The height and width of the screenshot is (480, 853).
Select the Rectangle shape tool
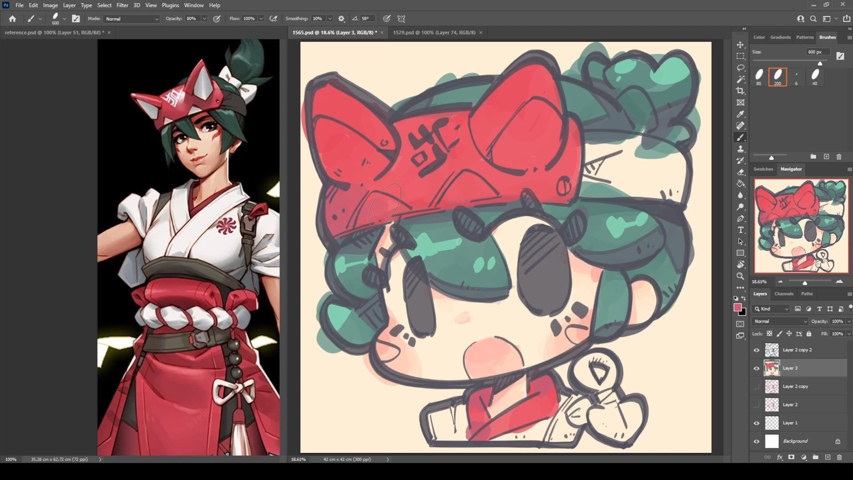[x=740, y=253]
